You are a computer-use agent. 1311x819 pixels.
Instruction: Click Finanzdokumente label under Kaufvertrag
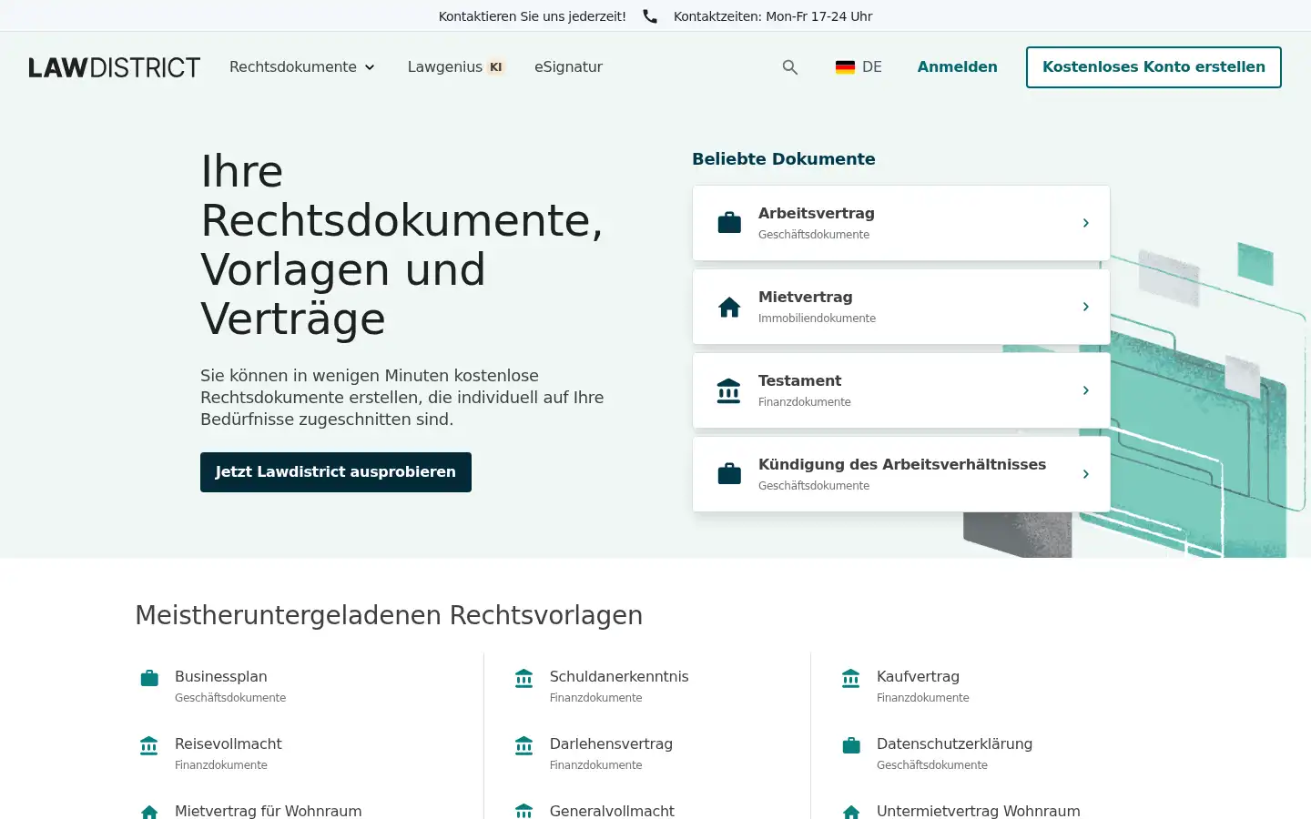coord(923,698)
